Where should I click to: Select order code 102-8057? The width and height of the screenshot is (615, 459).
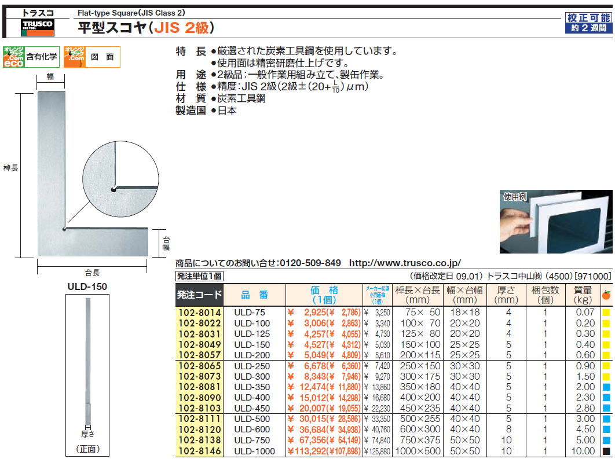tap(200, 355)
